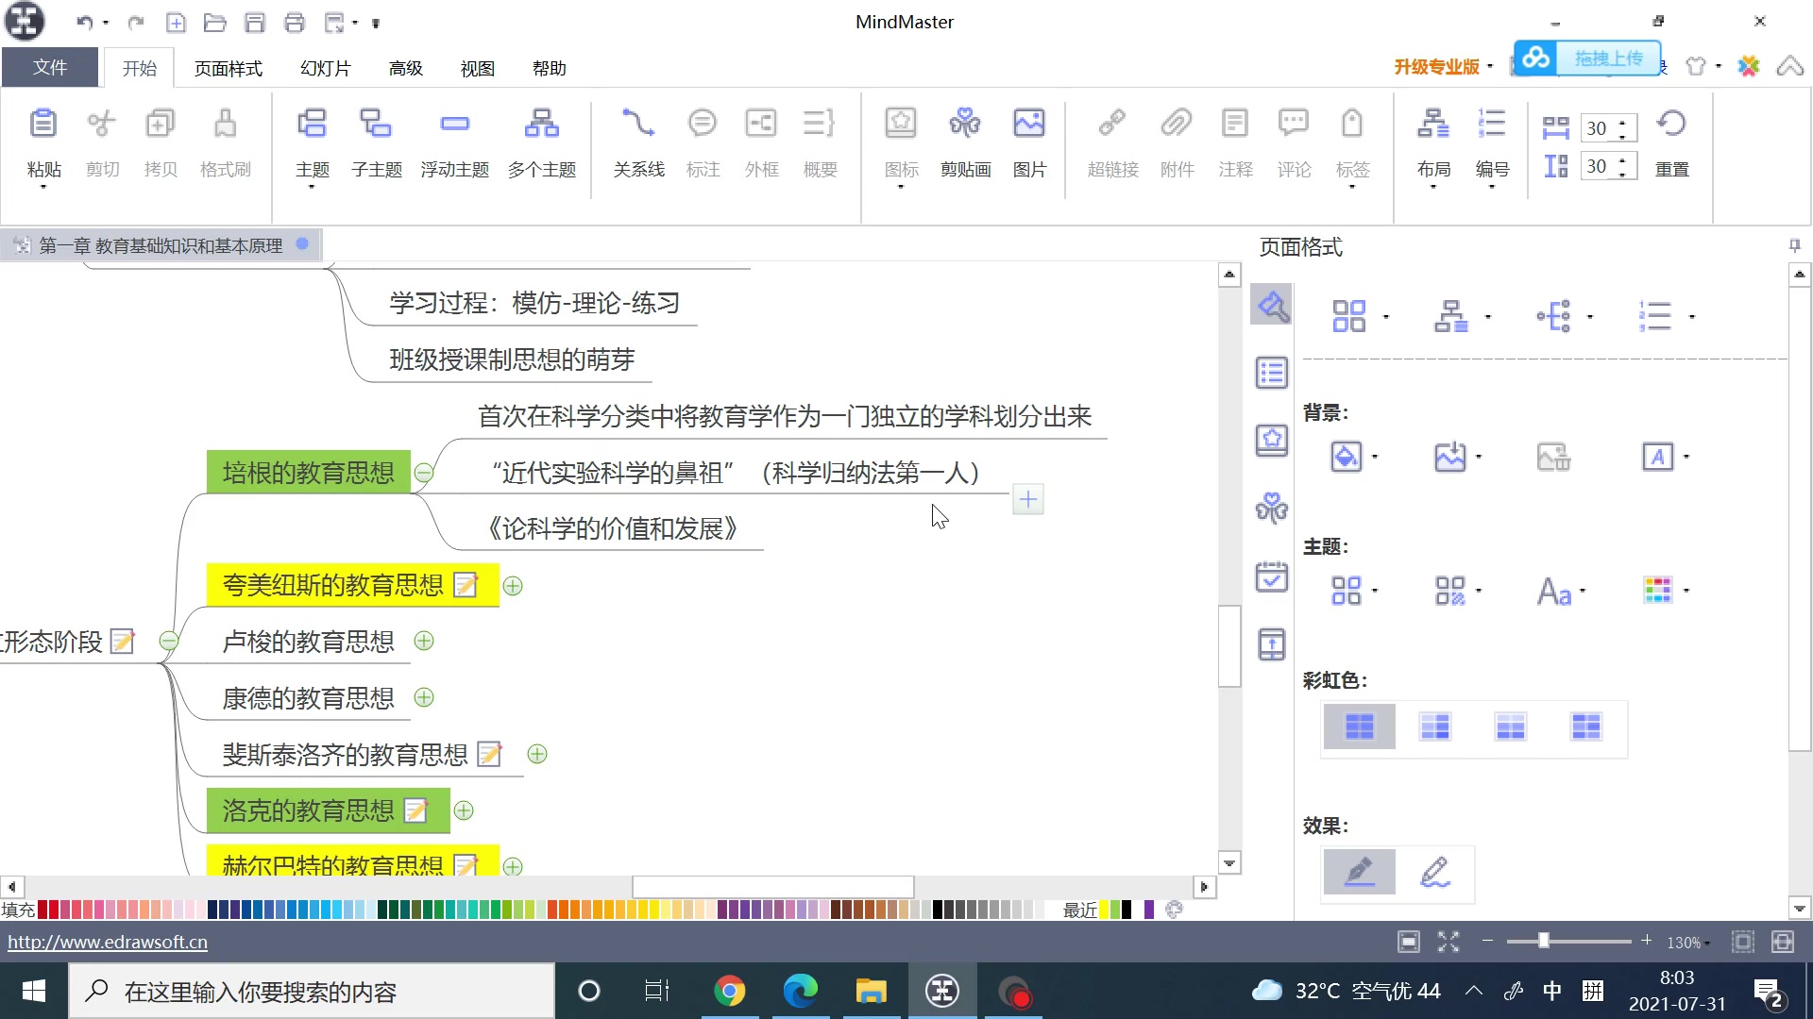
Task: Select the document tab 第一章 教育基础知识和基本原理
Action: click(161, 245)
